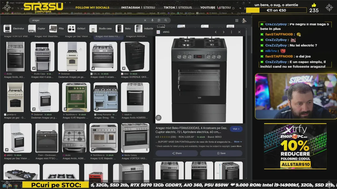Close the eMAG image preview panel

(239, 32)
